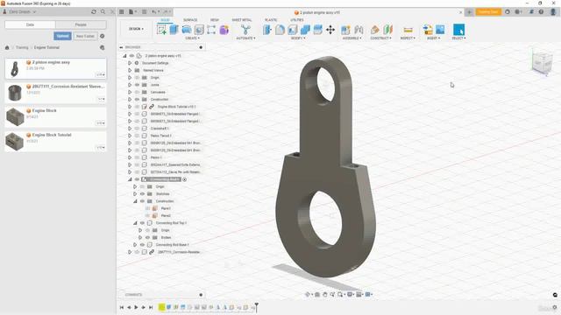
Task: Refresh the data panel
Action: point(94,11)
